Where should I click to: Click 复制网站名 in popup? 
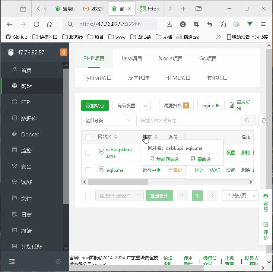click(164, 159)
